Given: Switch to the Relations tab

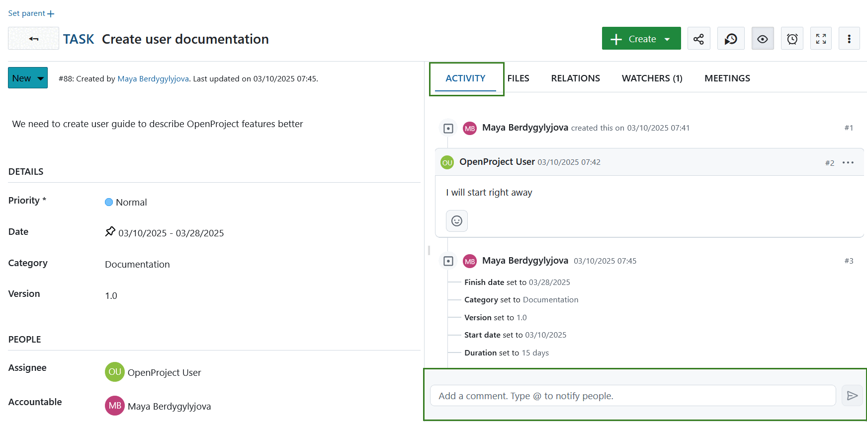Looking at the screenshot, I should pos(575,78).
